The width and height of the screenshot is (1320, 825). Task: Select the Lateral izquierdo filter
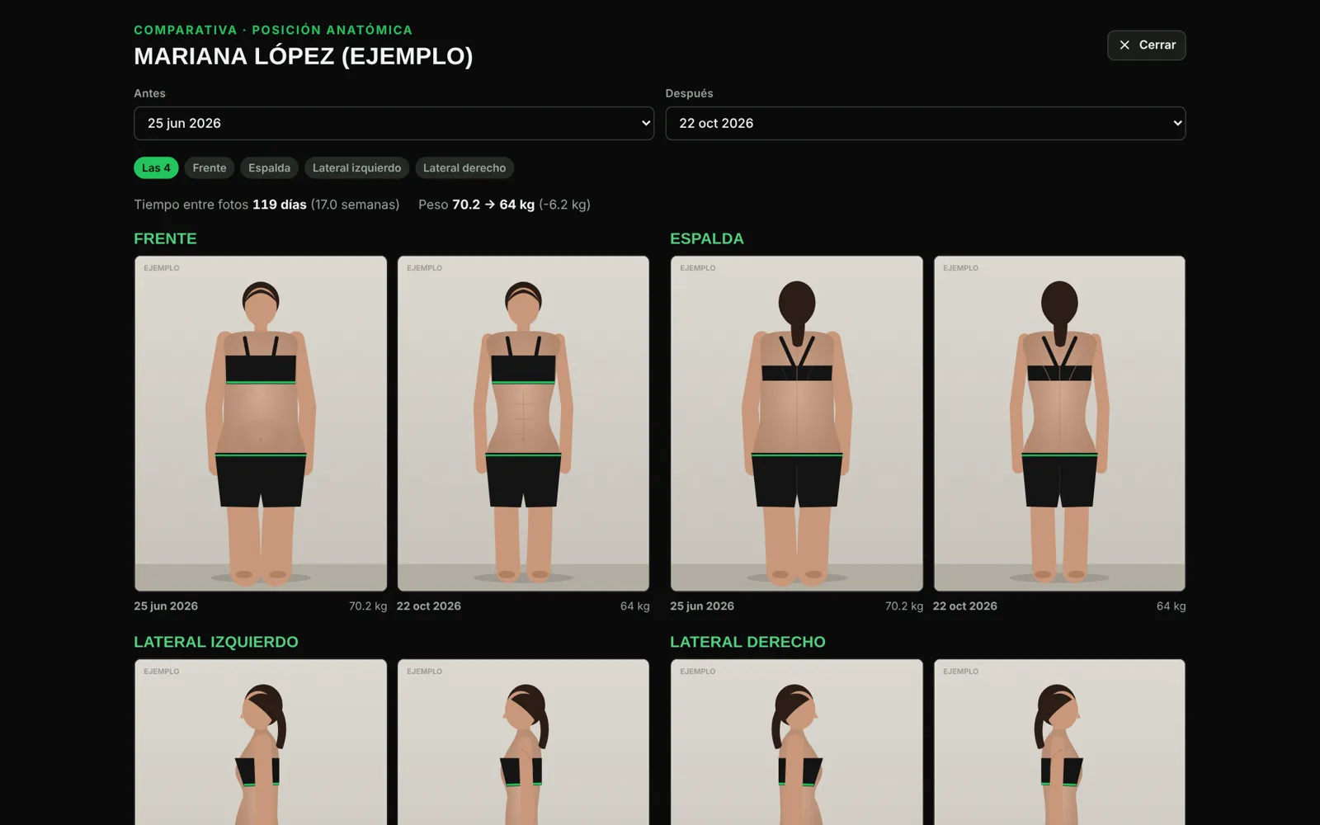(x=356, y=167)
